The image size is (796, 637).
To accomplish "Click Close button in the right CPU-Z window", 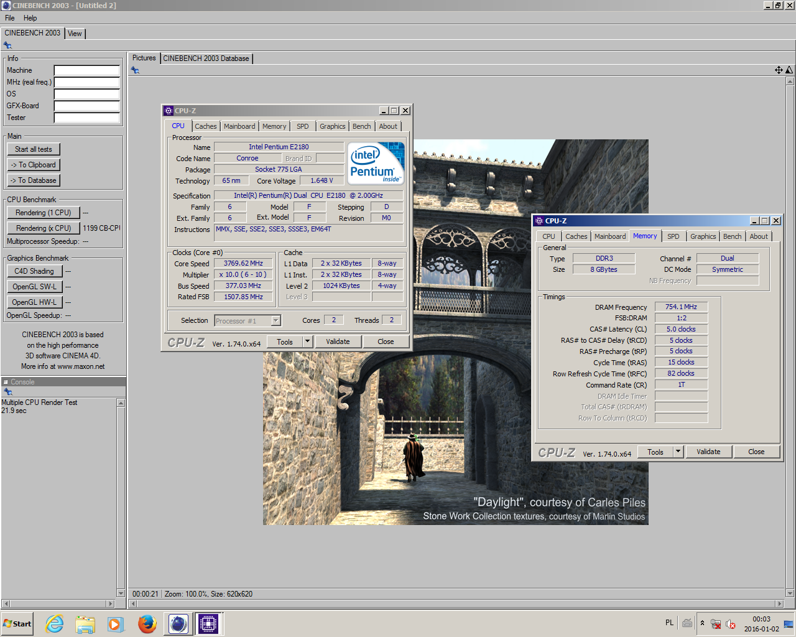I will click(756, 452).
